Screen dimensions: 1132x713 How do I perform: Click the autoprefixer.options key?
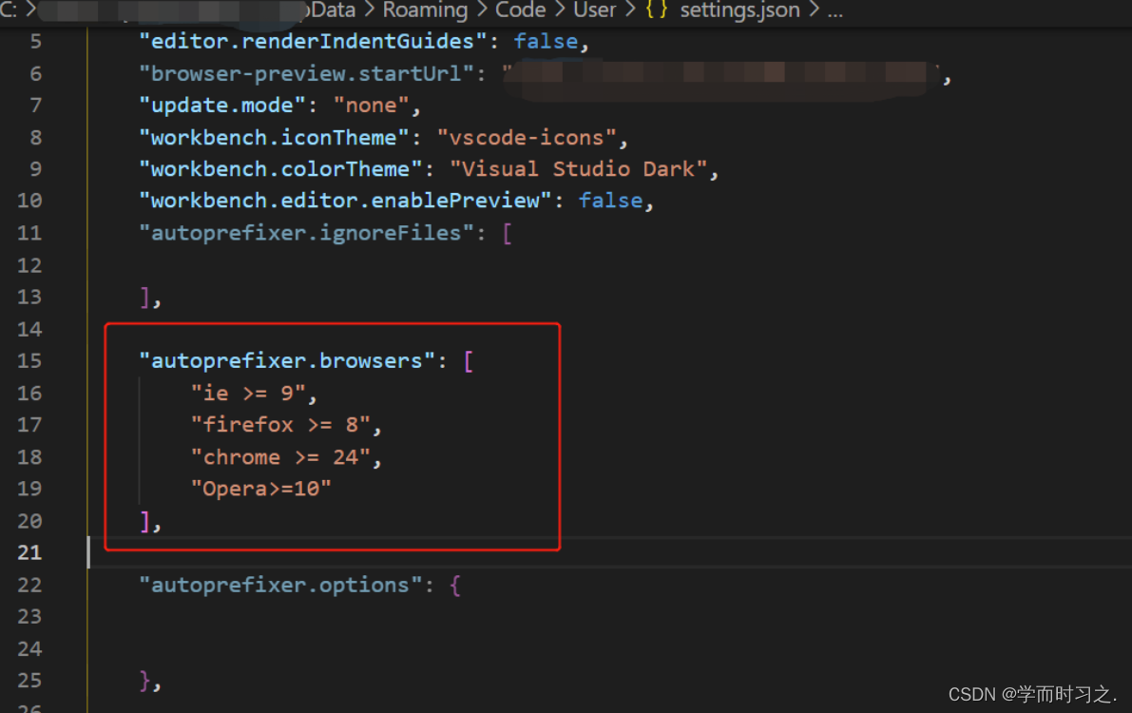(x=280, y=585)
